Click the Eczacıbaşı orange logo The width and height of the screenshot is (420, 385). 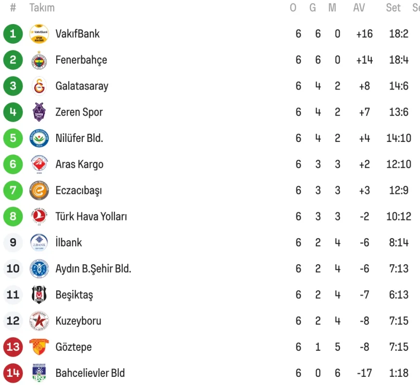coord(39,191)
